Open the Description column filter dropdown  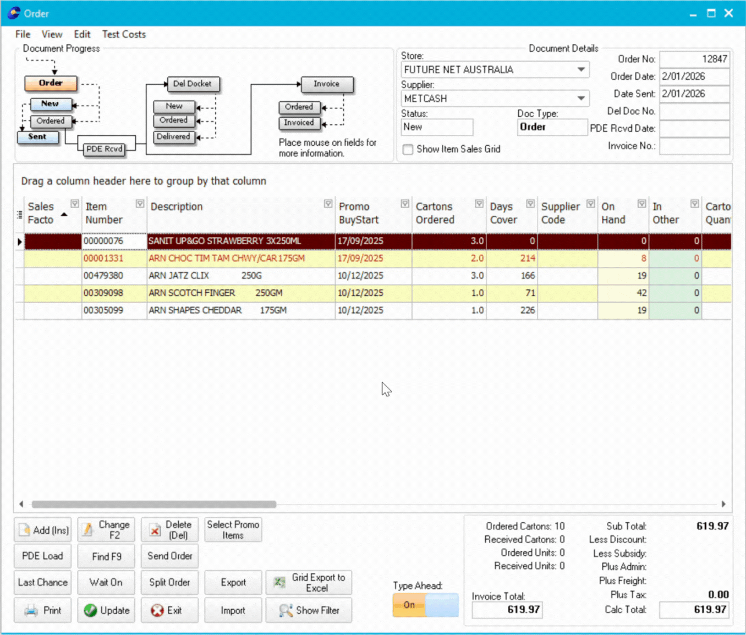[328, 204]
